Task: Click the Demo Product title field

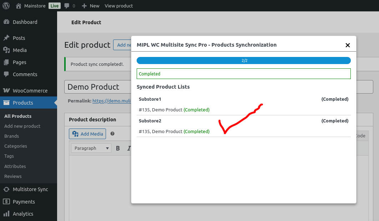Action: [98, 87]
